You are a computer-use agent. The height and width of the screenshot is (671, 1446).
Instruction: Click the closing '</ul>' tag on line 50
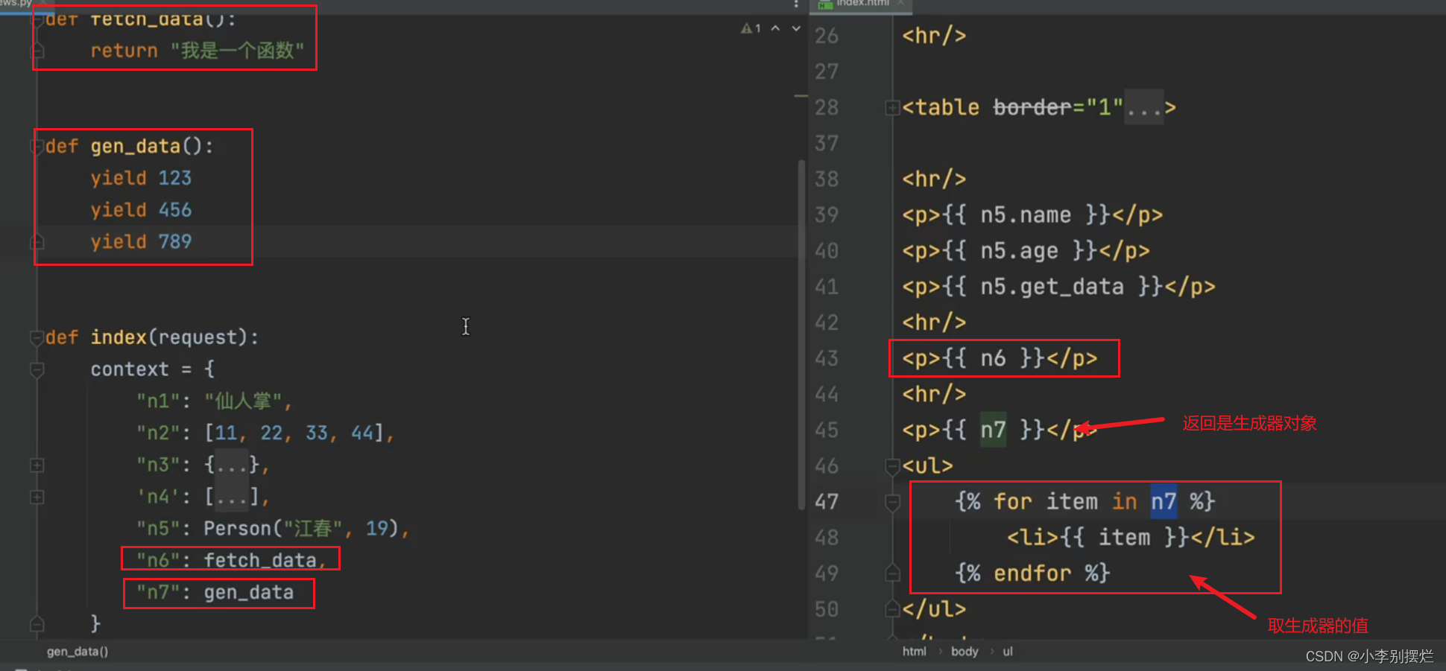(x=934, y=609)
